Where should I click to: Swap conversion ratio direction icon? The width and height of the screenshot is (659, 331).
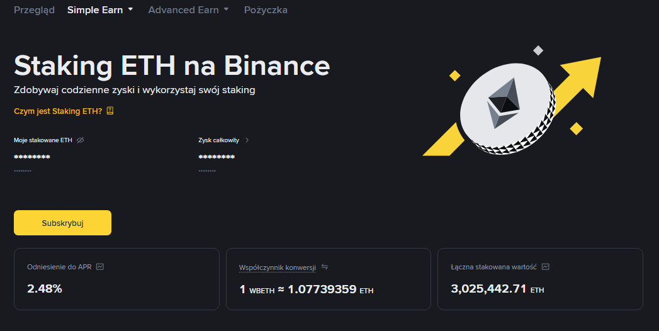click(324, 267)
